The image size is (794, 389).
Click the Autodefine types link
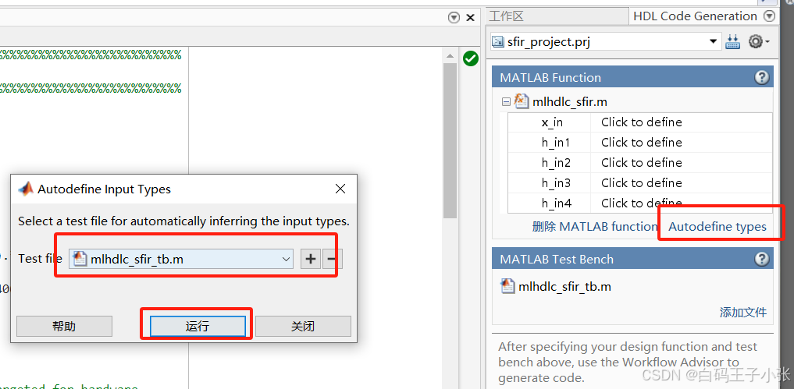[x=717, y=227]
